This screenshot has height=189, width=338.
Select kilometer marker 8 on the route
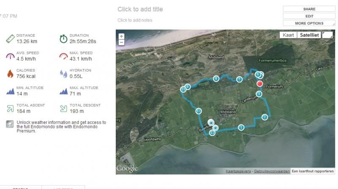click(216, 79)
